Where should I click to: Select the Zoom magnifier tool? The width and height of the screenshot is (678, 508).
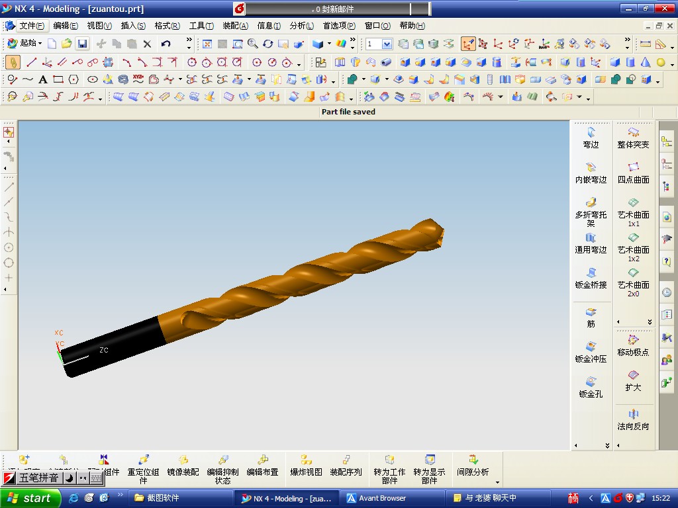click(252, 44)
